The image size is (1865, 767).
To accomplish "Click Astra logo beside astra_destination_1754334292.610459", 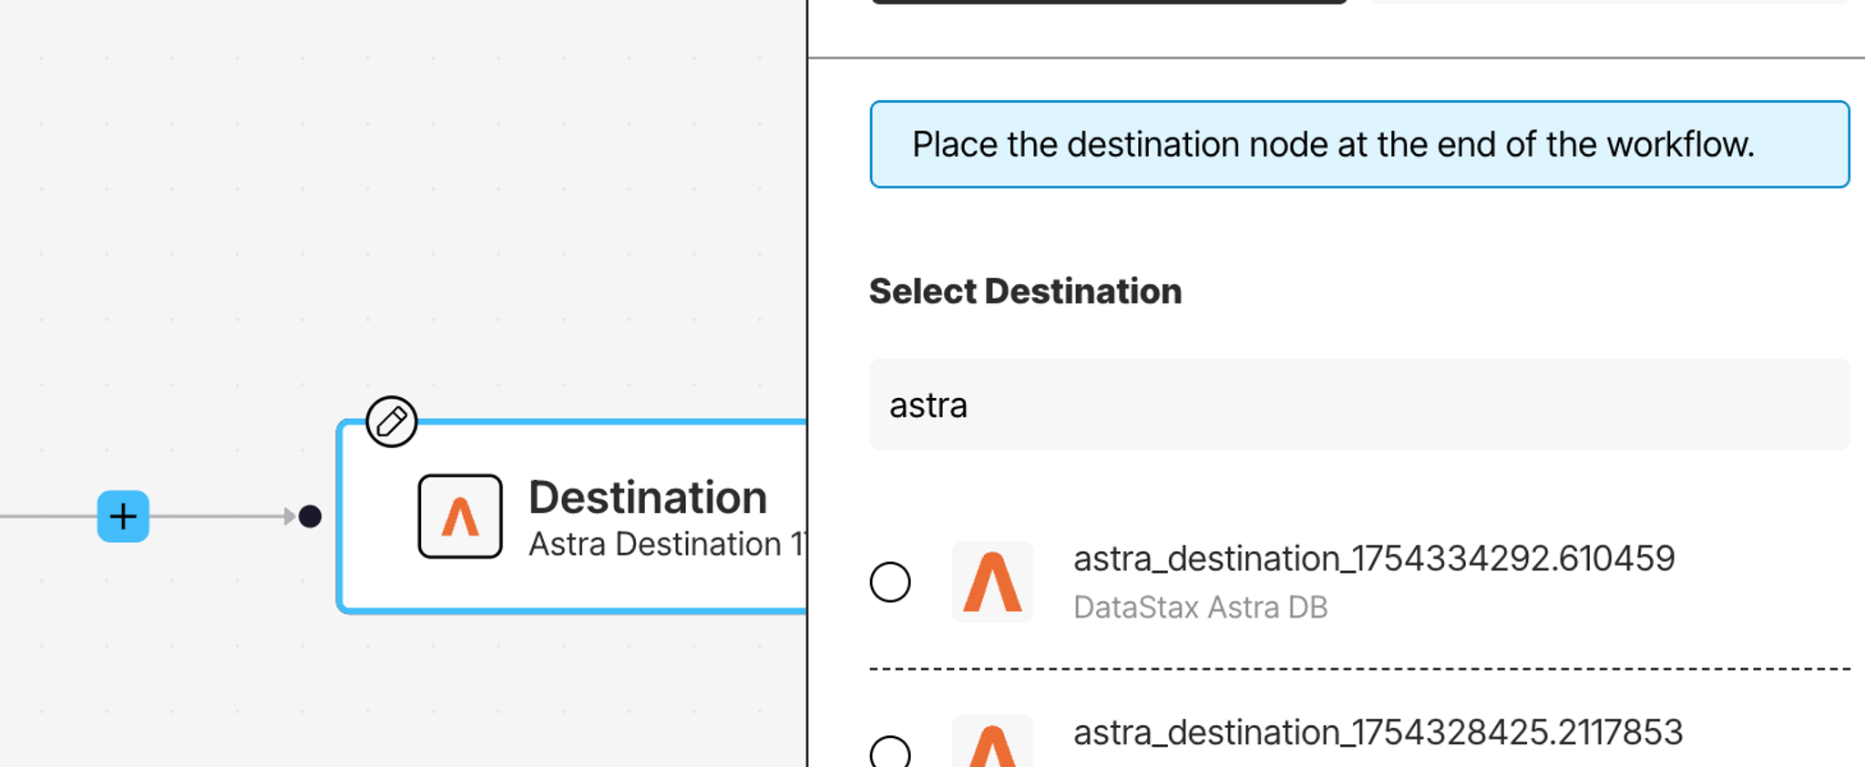I will coord(992,582).
